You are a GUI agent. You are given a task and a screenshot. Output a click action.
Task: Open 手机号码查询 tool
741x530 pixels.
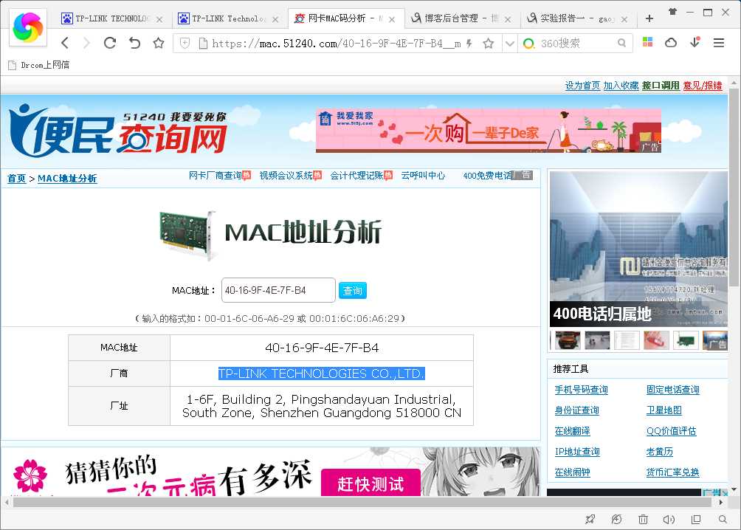coord(582,390)
